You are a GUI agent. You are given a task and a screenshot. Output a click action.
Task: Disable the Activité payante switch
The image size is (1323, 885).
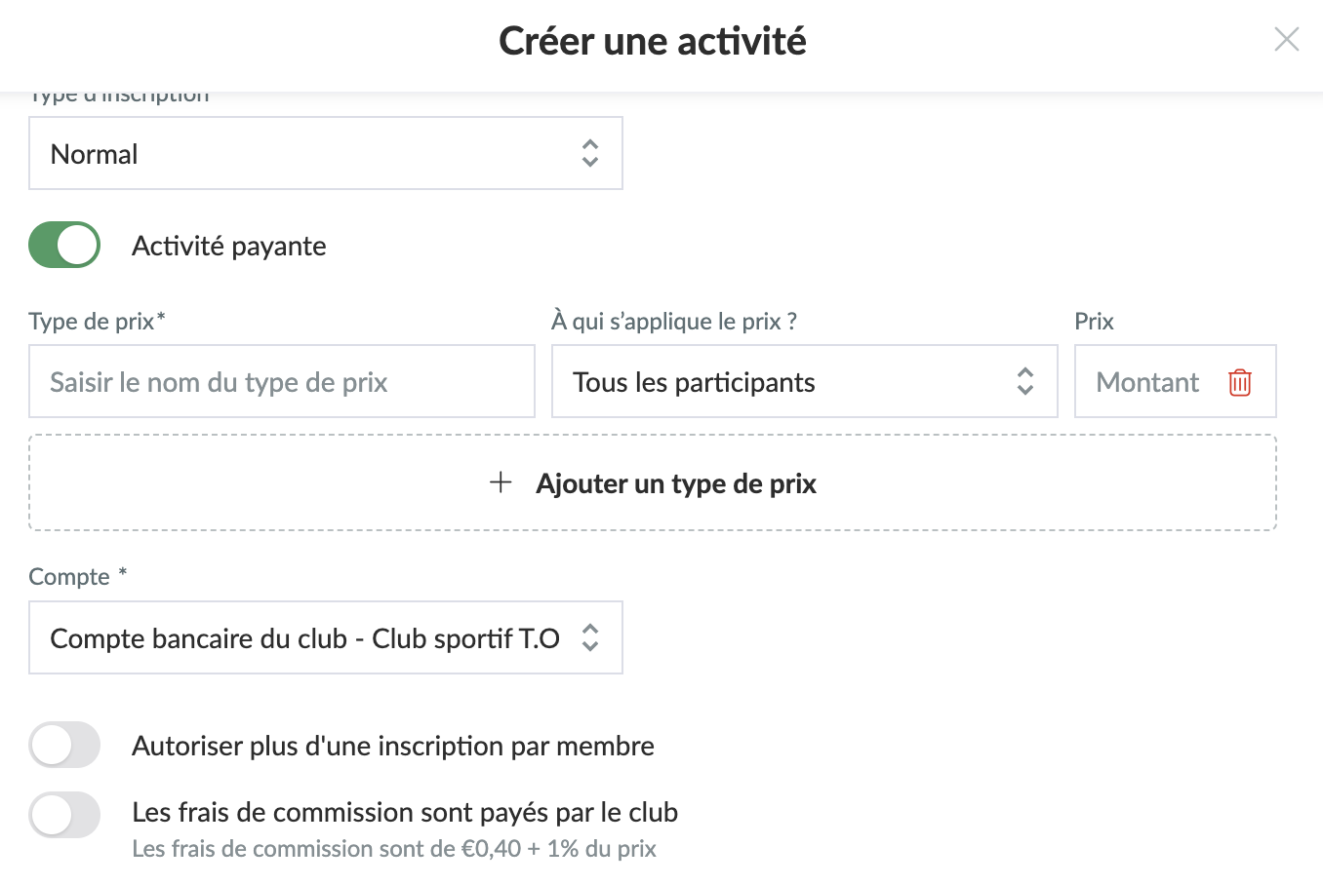click(64, 246)
